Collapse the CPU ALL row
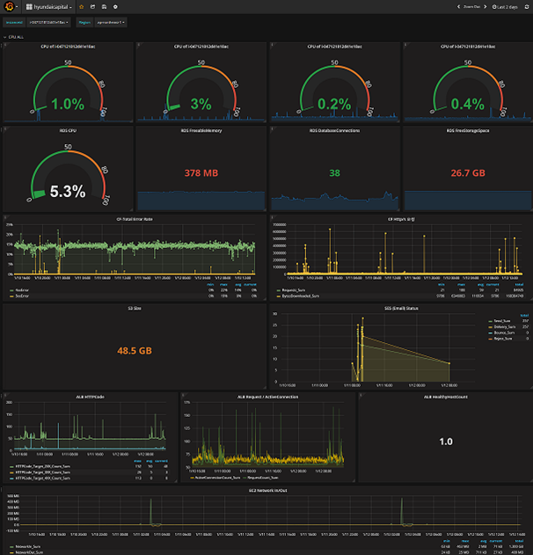 (x=13, y=37)
